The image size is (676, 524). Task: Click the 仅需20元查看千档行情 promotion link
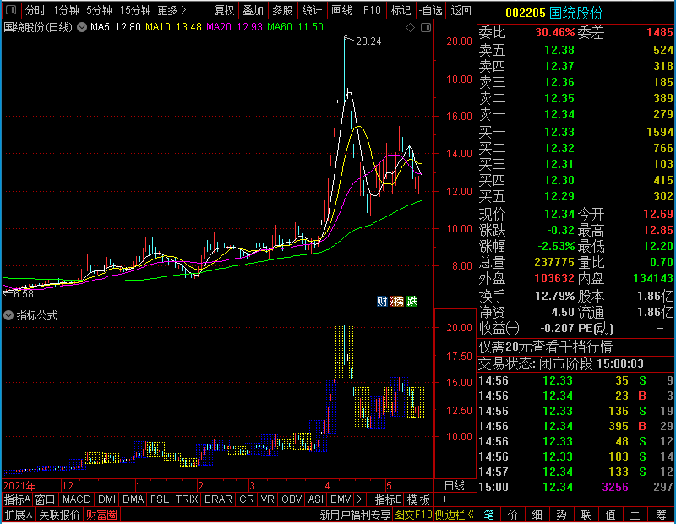545,347
